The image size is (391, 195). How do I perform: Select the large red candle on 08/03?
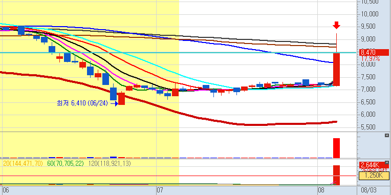336,69
